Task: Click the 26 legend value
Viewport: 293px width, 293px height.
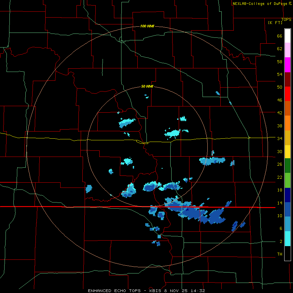Action: (280, 164)
